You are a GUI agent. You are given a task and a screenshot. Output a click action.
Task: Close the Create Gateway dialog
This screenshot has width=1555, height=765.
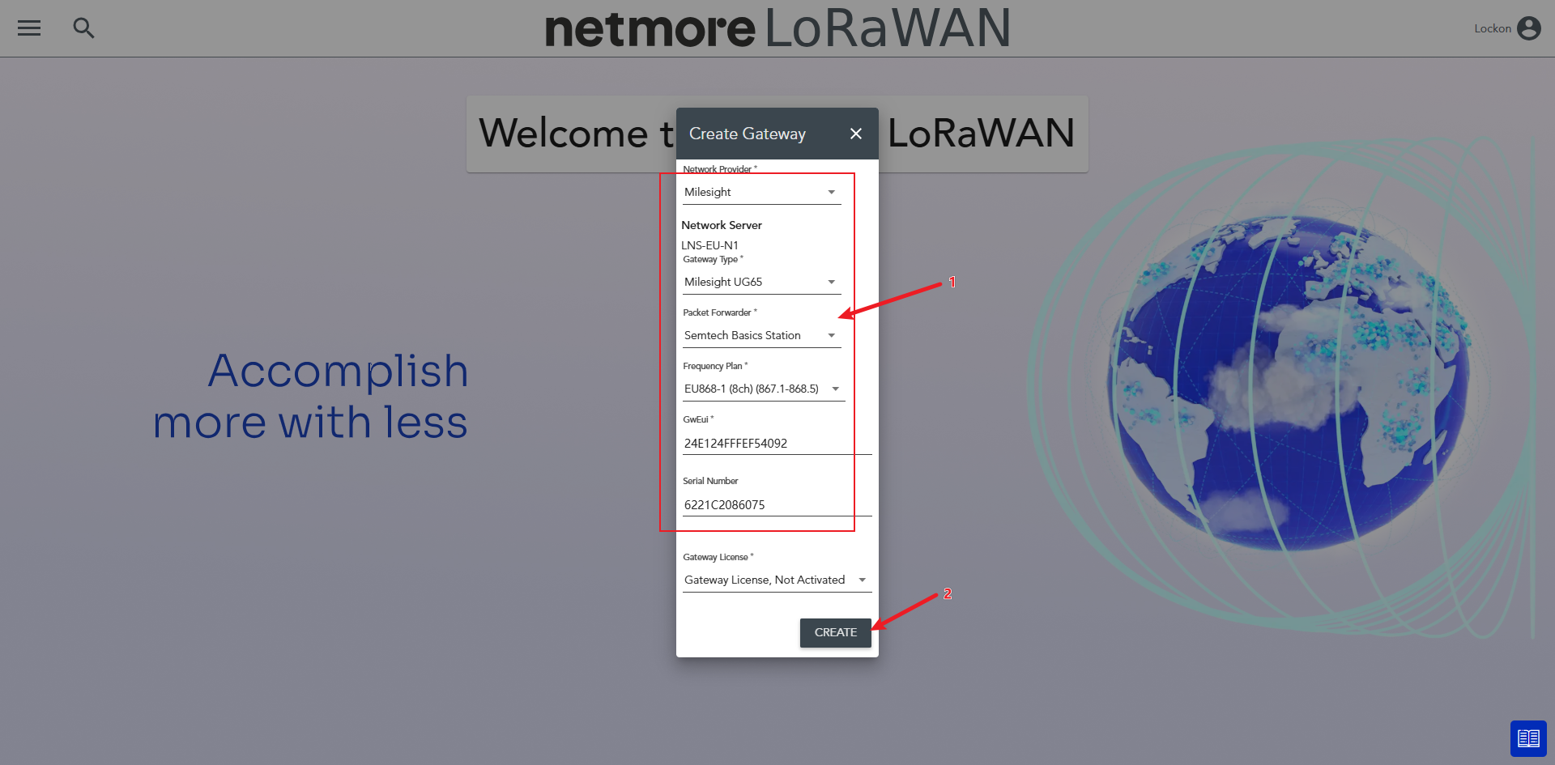(856, 134)
